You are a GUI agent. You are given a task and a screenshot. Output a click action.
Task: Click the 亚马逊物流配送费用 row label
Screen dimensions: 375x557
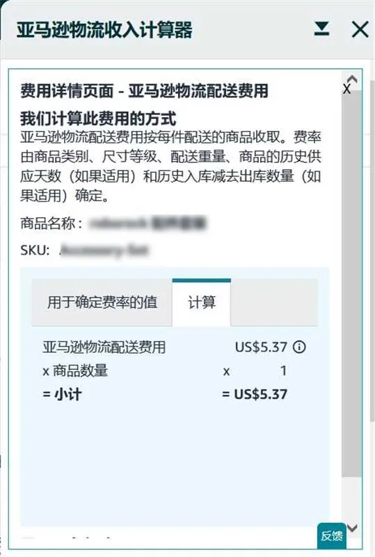pyautogui.click(x=104, y=347)
